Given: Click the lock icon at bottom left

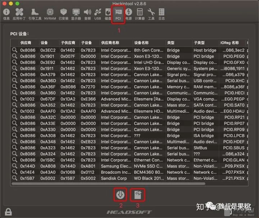Looking at the screenshot, I should 8,212.
